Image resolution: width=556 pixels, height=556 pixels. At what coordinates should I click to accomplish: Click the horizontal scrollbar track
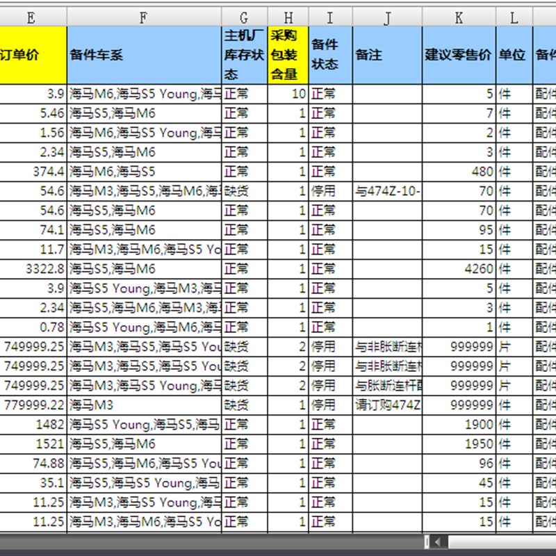point(502,541)
